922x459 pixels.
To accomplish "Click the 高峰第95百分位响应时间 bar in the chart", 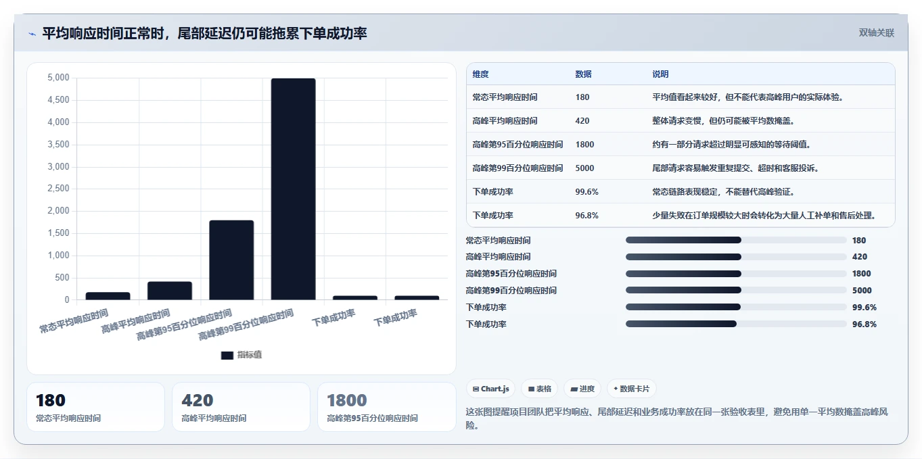I will 231,260.
